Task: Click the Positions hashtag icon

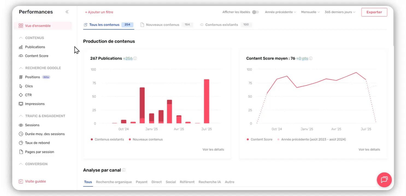Action: (21, 77)
